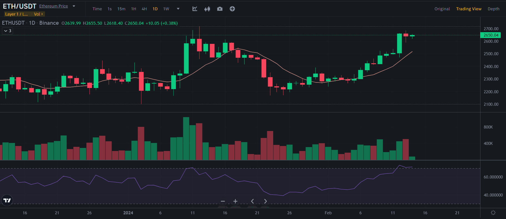Switch to Original chart tab

click(x=442, y=9)
